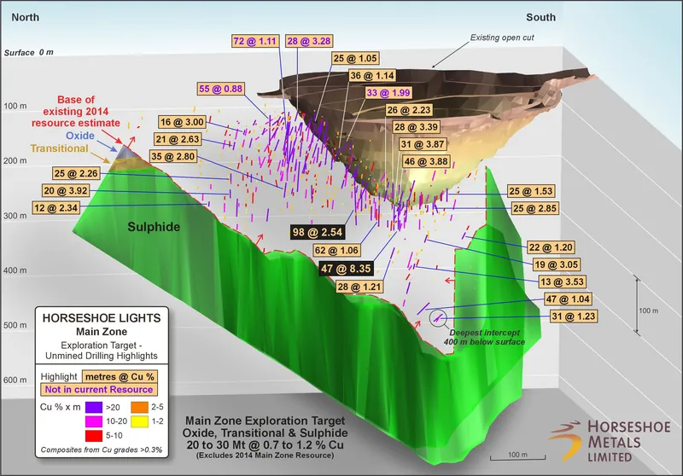Screen dimensions: 683x476
Task: Click the '25 @ 2.85' label
Action: point(535,208)
